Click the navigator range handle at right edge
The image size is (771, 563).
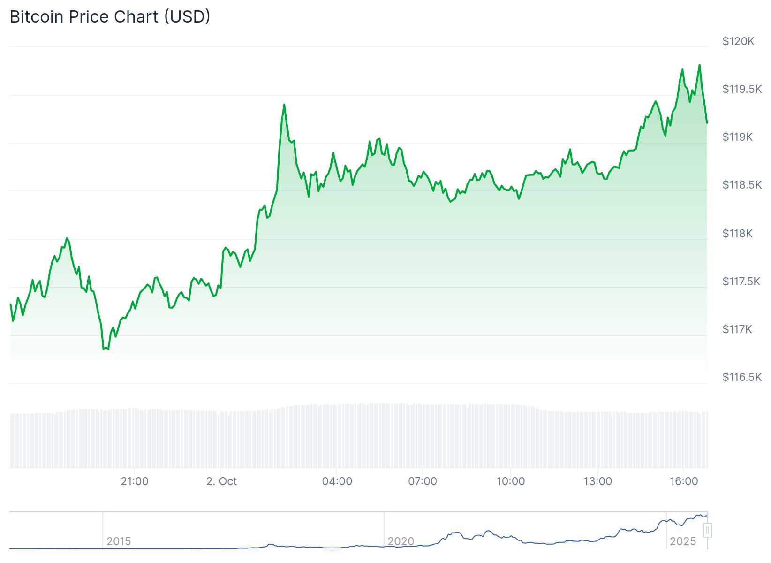click(x=708, y=530)
